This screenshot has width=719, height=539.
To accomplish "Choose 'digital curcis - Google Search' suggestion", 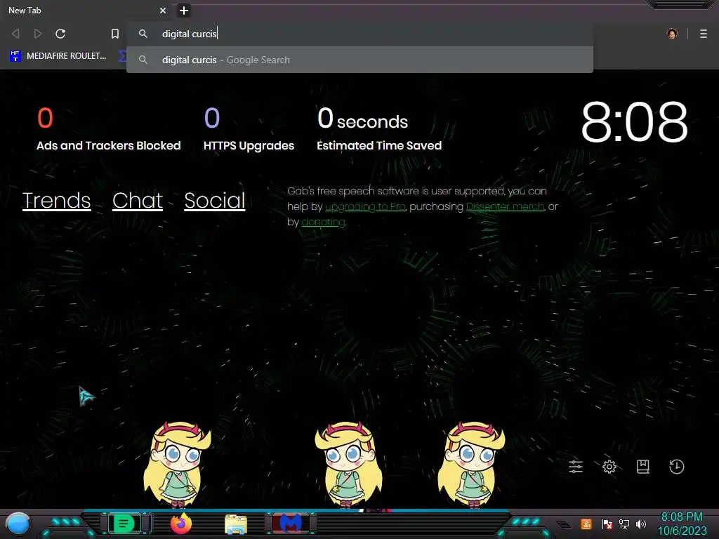I will (x=359, y=60).
